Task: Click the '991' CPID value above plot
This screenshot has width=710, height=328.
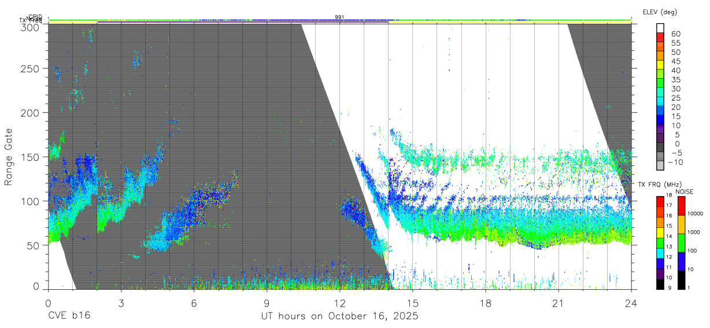Action: point(340,17)
